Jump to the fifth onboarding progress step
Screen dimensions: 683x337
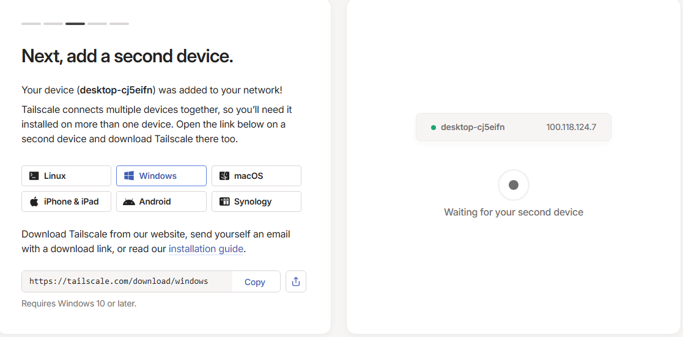(x=119, y=24)
